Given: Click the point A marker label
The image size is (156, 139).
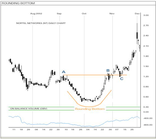Looking at the screenshot, I should [x=63, y=72].
